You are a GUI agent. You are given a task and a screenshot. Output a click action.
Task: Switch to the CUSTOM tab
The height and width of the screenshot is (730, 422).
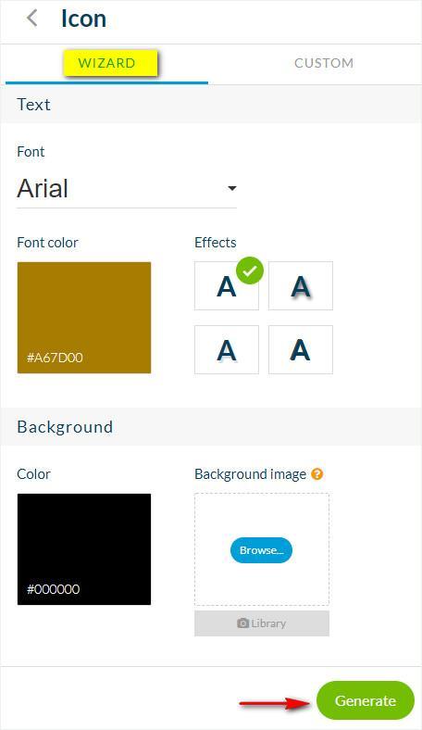coord(324,63)
